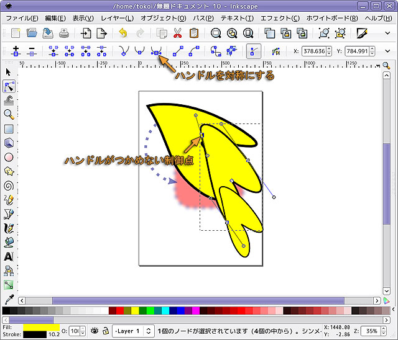Image resolution: width=398 pixels, height=340 pixels.
Task: Choose the Text tool
Action: pyautogui.click(x=9, y=256)
